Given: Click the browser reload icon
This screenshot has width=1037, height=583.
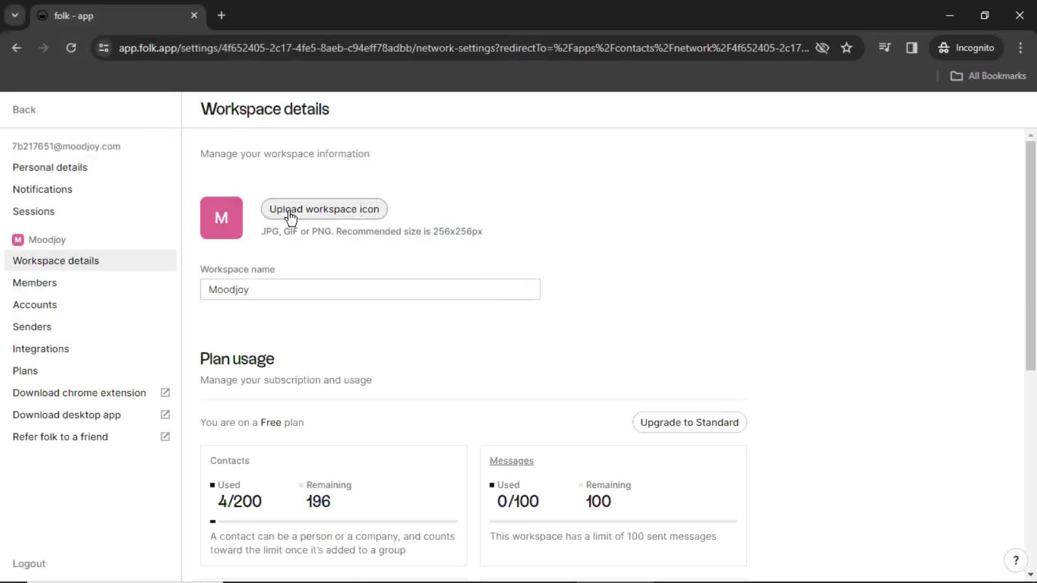Looking at the screenshot, I should coord(71,48).
